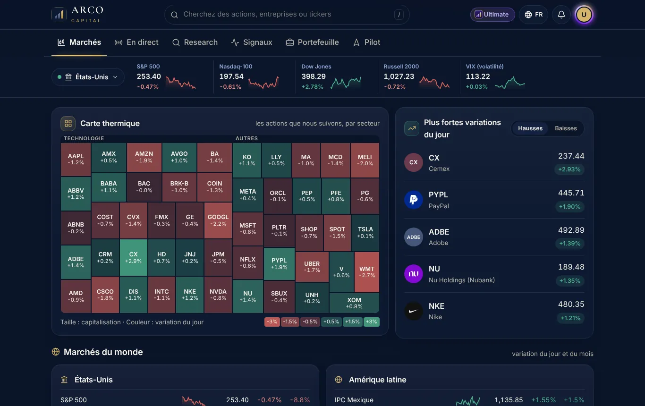Viewport: 645px width, 406px height.
Task: Click the Nubank NU logo
Action: click(414, 274)
